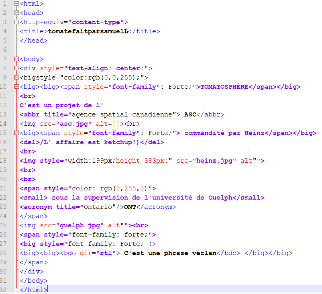Click the <br> tag on line 17

coord(28,151)
